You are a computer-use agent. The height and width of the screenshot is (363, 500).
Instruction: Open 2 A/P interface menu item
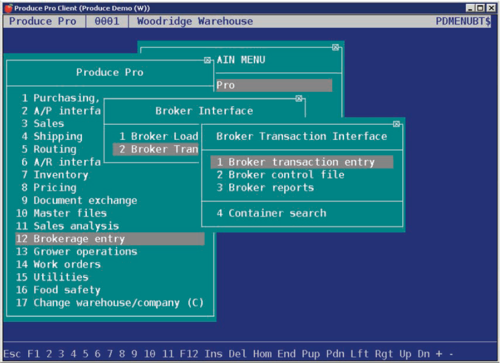click(61, 111)
